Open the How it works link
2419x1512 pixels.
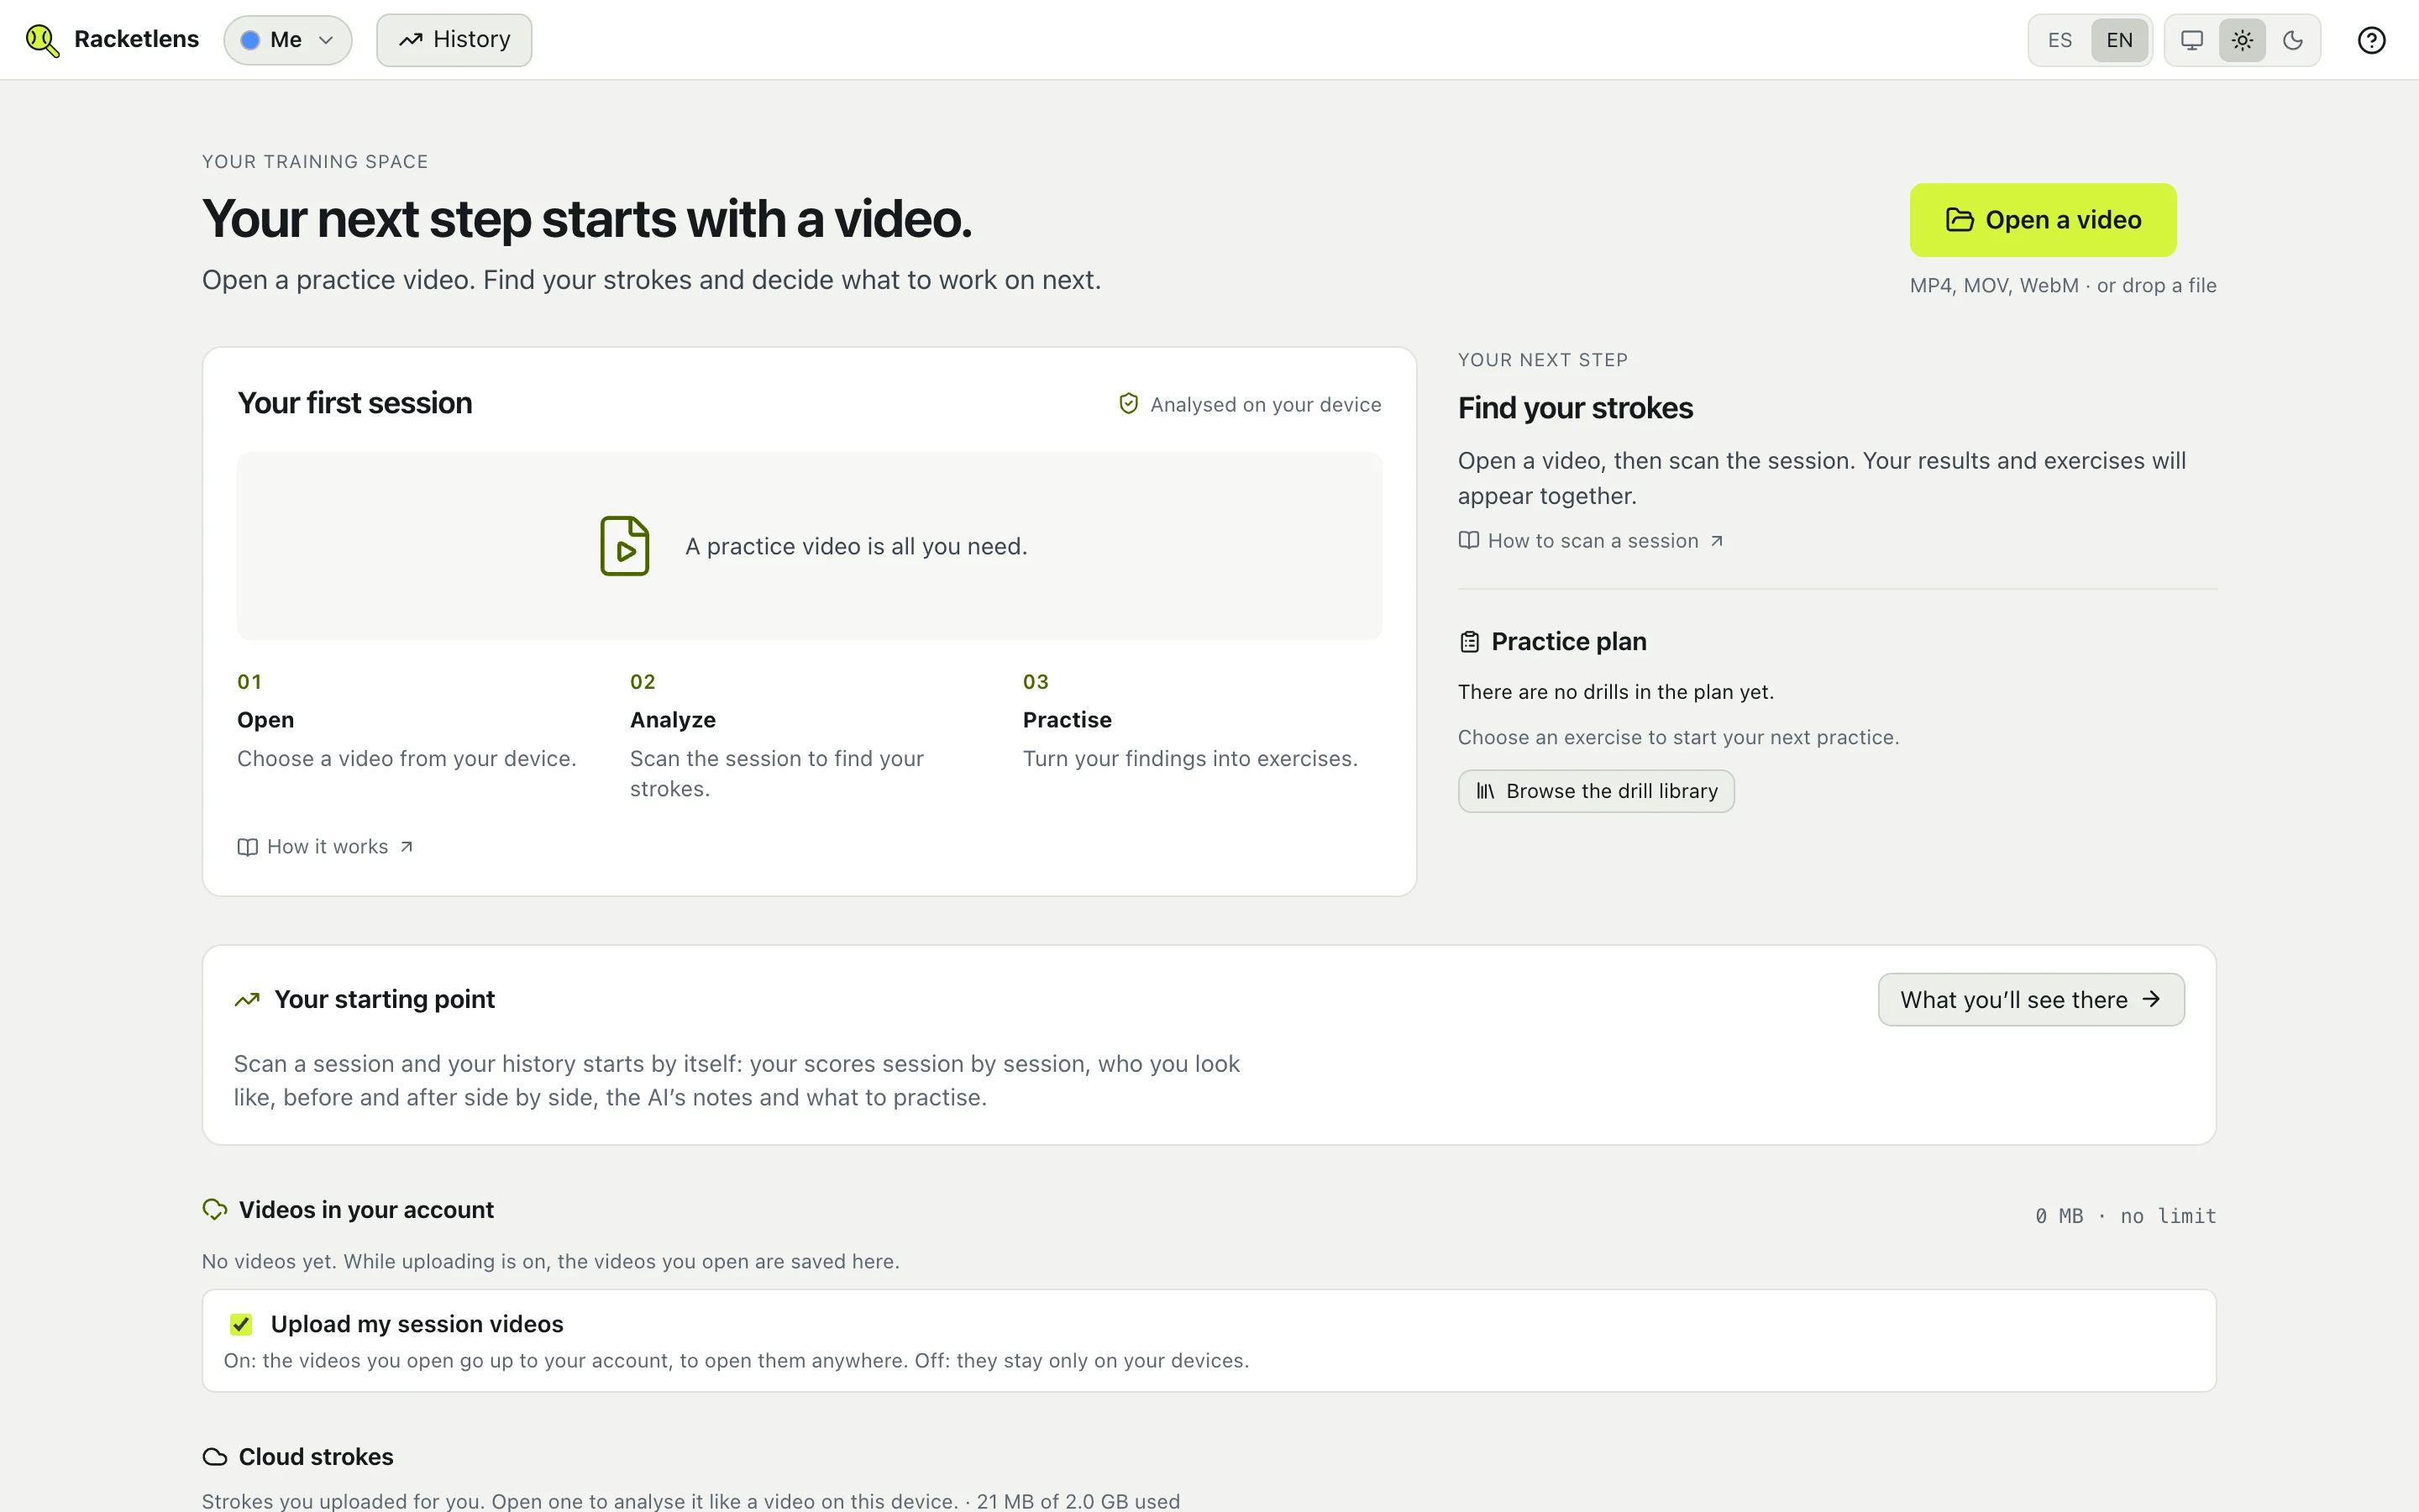[x=326, y=847]
